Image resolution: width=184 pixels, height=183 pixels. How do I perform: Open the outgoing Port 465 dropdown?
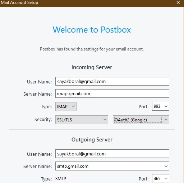[x=161, y=179]
